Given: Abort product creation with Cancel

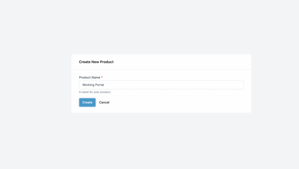Looking at the screenshot, I should coord(104,102).
